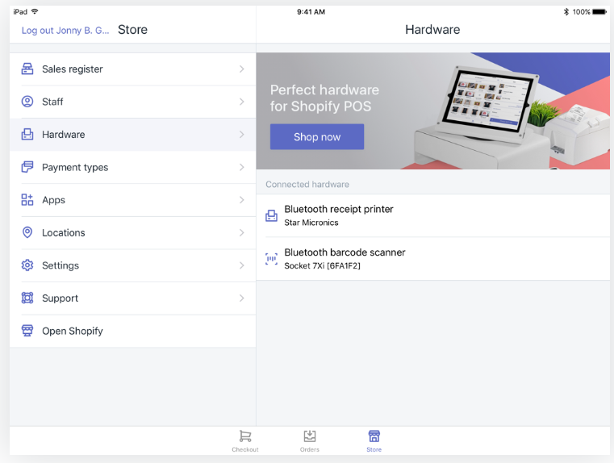The height and width of the screenshot is (463, 614).
Task: Open the Settings menu item
Action: [x=133, y=265]
